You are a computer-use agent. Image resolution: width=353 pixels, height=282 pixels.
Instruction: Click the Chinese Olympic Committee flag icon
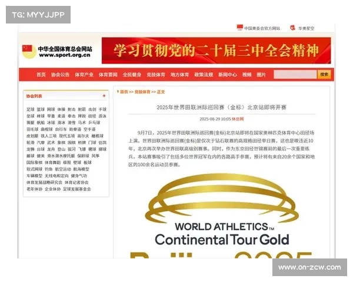(240, 28)
